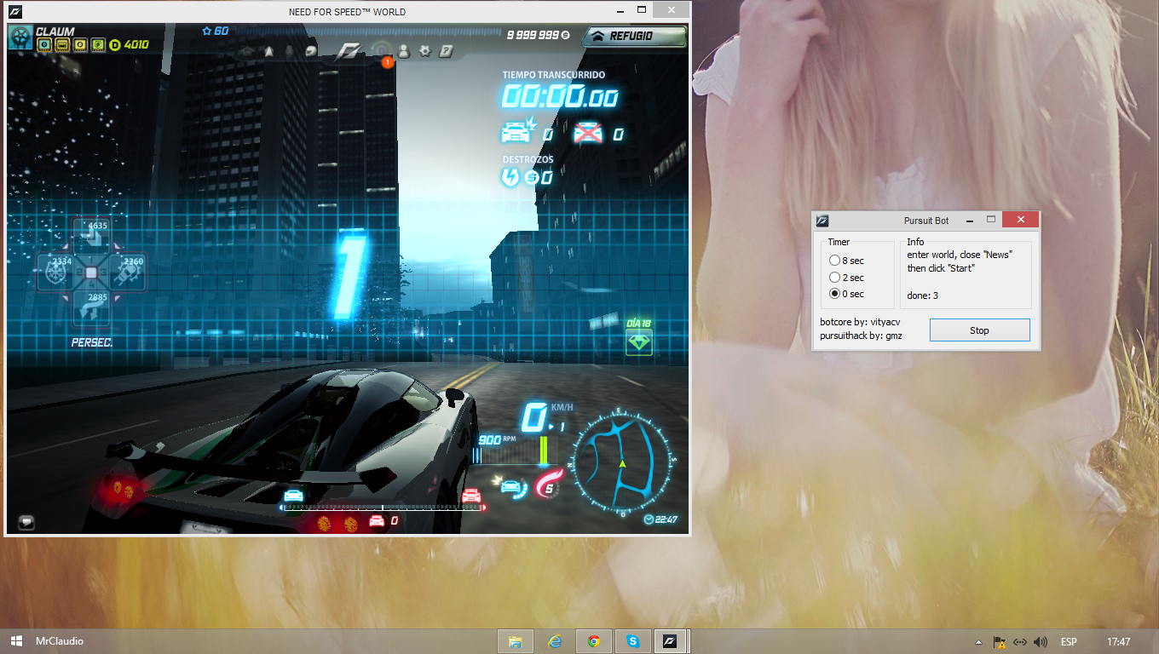Open the Windows Start button
Image resolution: width=1159 pixels, height=654 pixels.
click(16, 641)
